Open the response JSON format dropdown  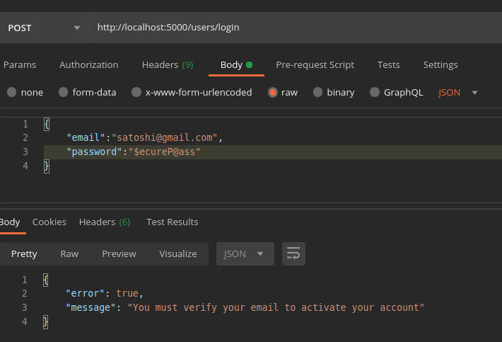point(245,253)
